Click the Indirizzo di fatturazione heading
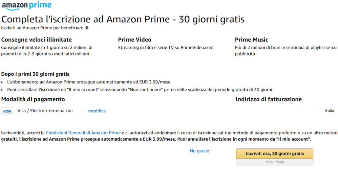Screen dimensions: 338x169 [x=269, y=99]
